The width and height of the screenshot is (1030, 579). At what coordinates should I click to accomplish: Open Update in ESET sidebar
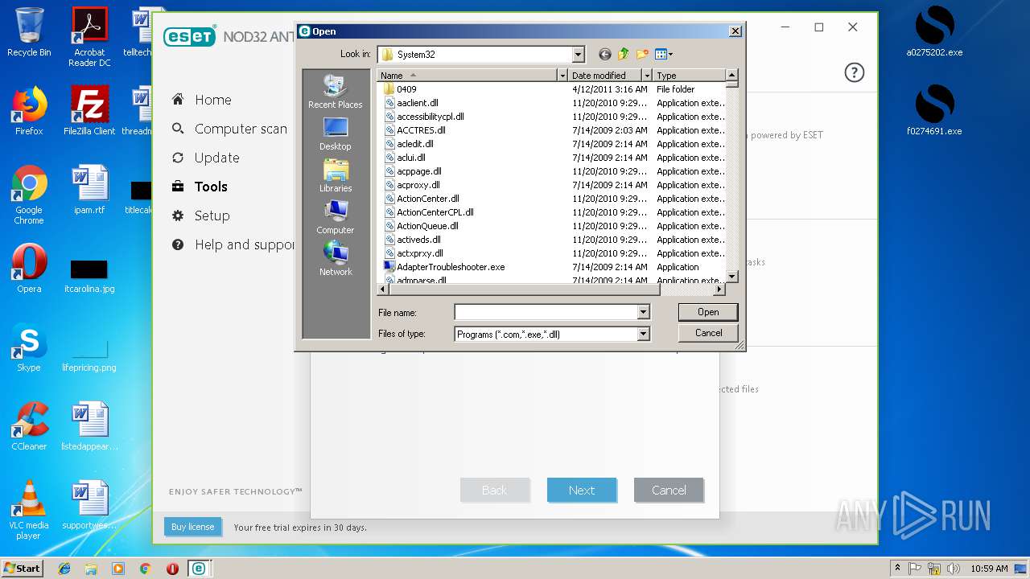point(216,158)
